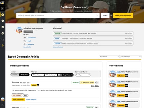This screenshot has height=108, width=144.
Task: Open the All Types conversion dropdown
Action: point(83,75)
